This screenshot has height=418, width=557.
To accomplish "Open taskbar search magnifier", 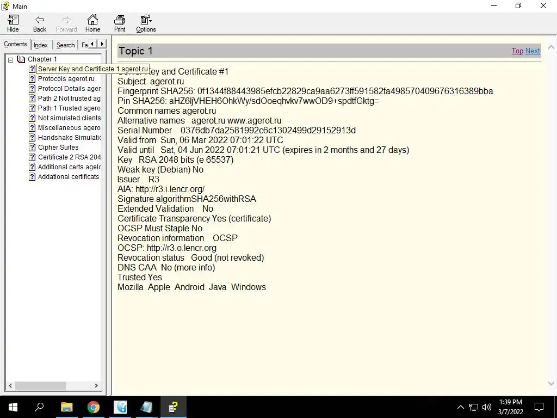I will coord(39,407).
